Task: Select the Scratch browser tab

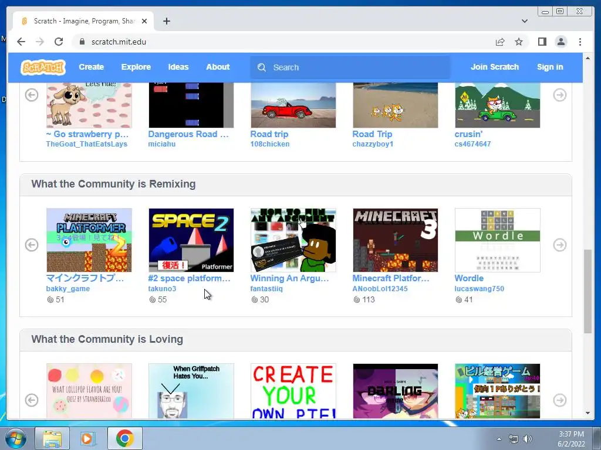Action: (83, 21)
